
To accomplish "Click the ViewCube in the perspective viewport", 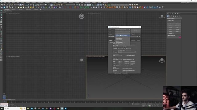I will (x=162, y=61).
